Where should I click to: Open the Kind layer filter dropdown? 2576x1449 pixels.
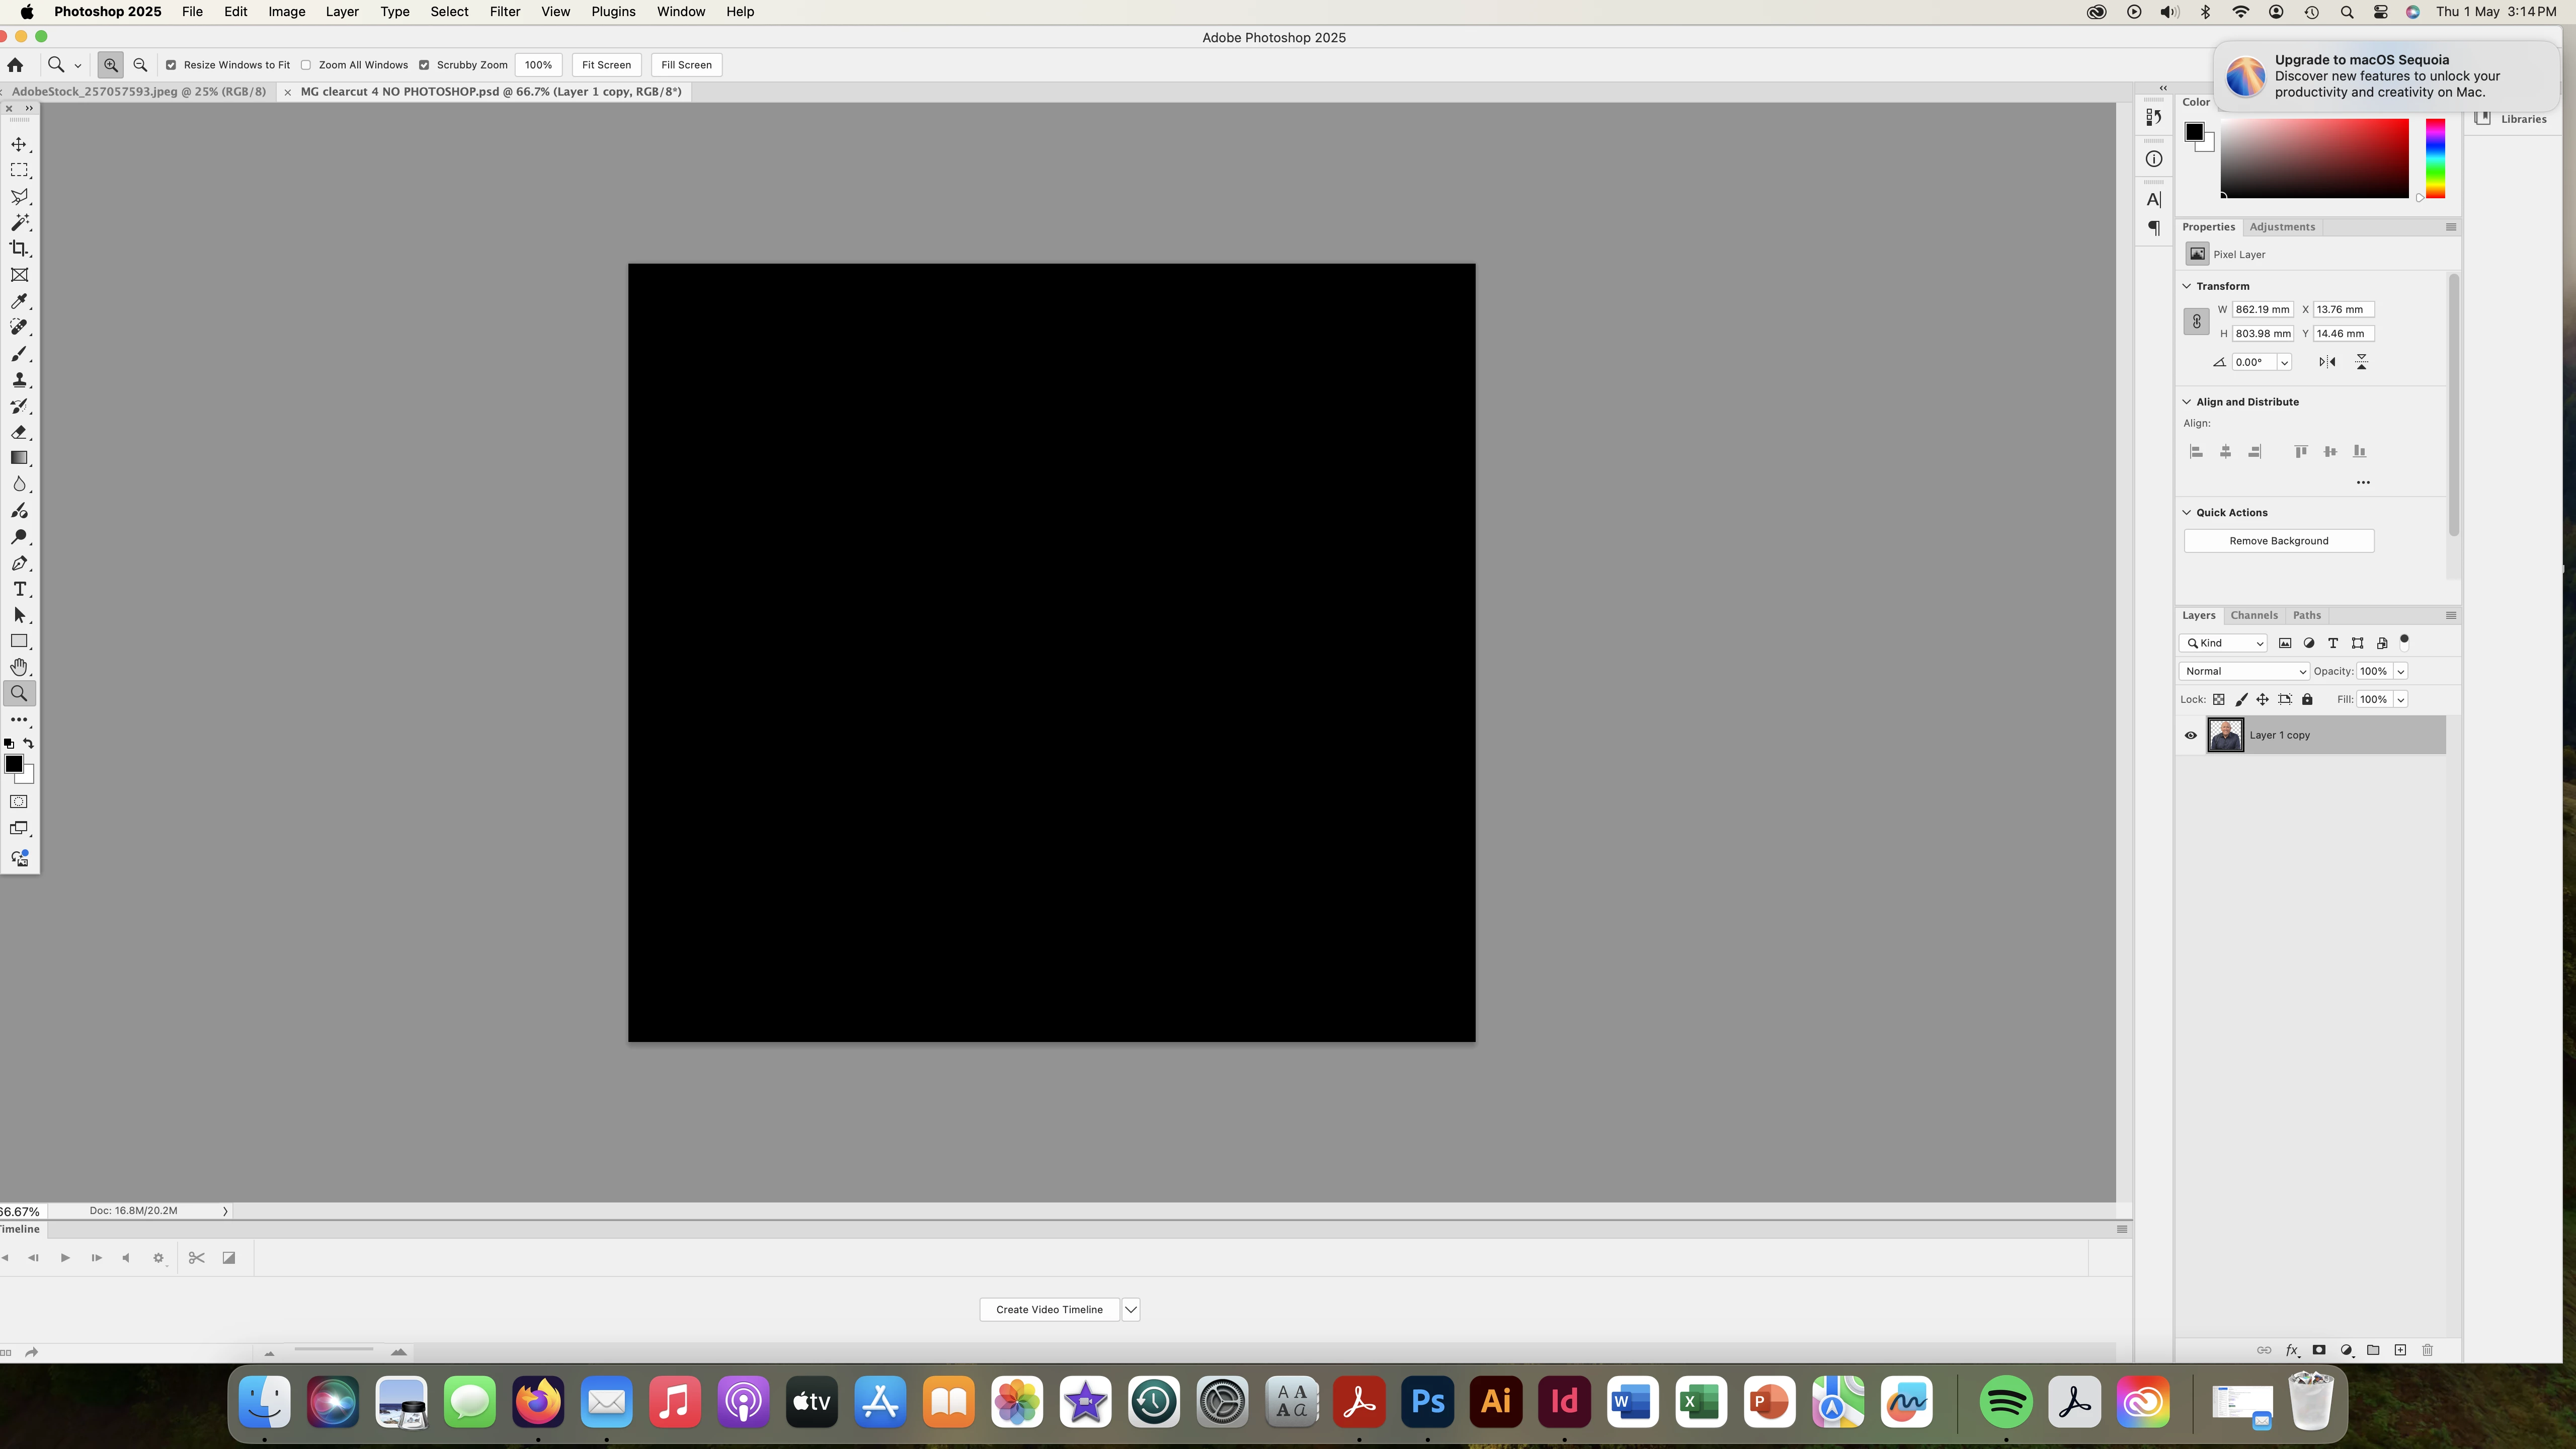2224,643
